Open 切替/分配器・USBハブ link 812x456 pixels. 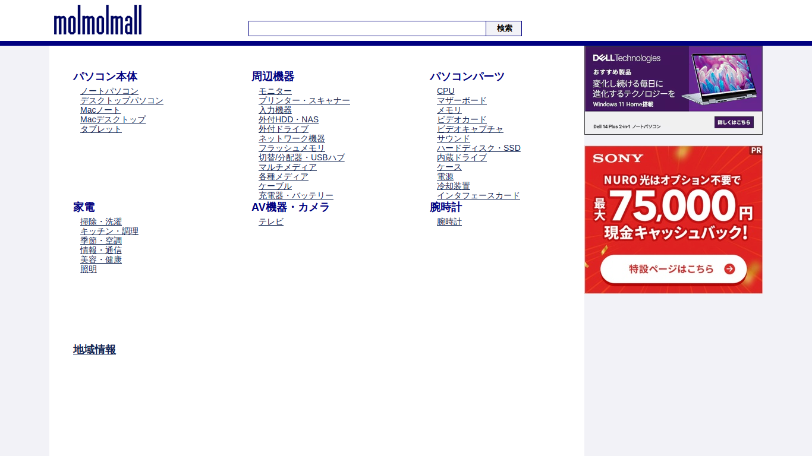click(301, 157)
